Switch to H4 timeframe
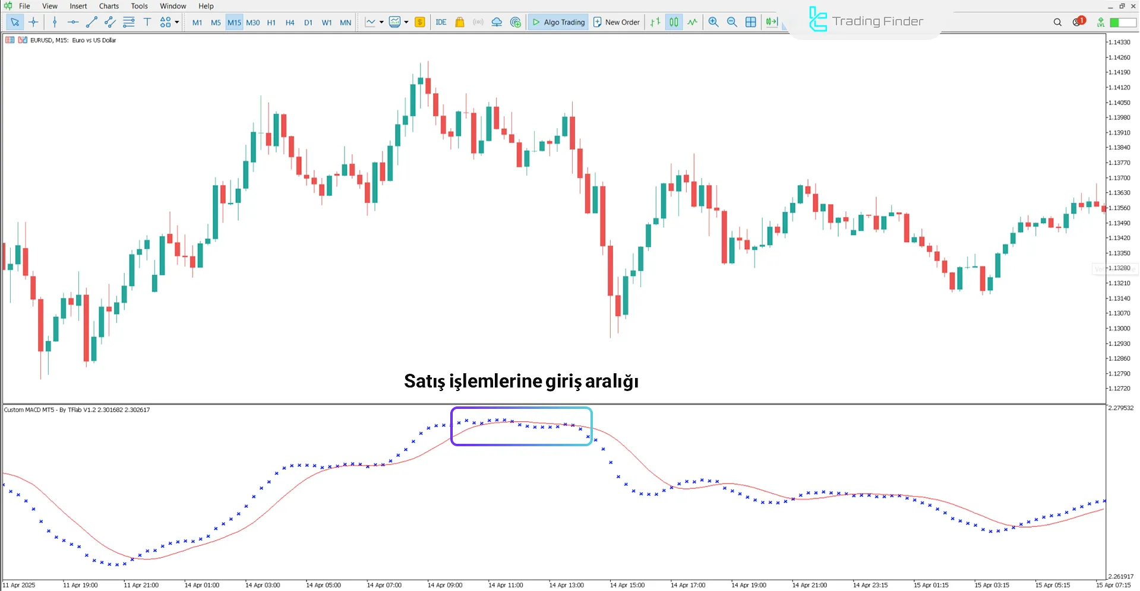 [290, 23]
